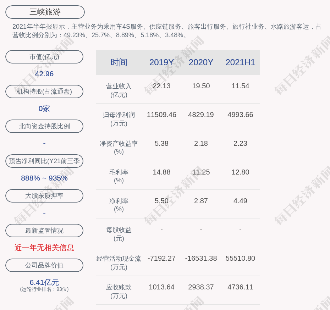Click the red 近一年无相关信息 text
Viewport: 330px width, 310px height.
pyautogui.click(x=44, y=248)
